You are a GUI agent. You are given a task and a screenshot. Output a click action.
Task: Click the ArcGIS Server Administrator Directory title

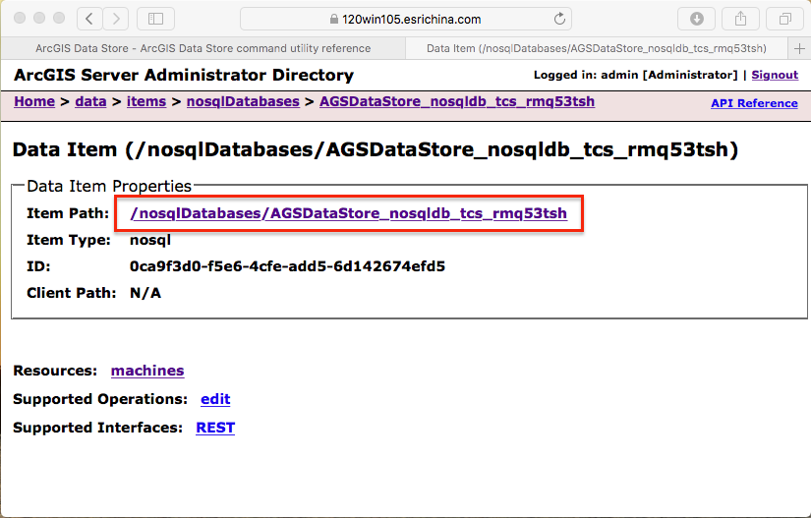(x=184, y=75)
